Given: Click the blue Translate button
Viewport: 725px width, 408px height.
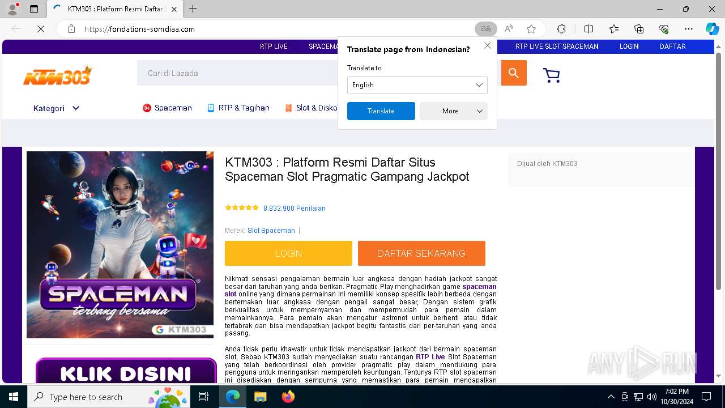Looking at the screenshot, I should click(x=381, y=111).
